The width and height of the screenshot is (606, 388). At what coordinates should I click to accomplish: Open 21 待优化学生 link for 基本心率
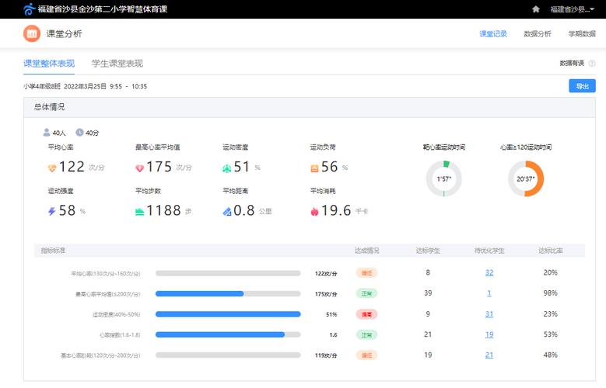[x=489, y=355]
